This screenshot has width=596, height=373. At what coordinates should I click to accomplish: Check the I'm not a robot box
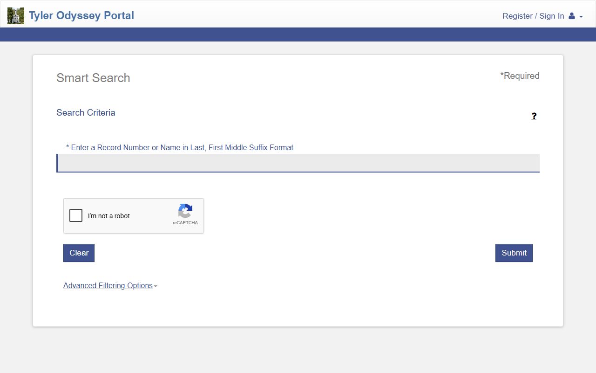pyautogui.click(x=76, y=215)
